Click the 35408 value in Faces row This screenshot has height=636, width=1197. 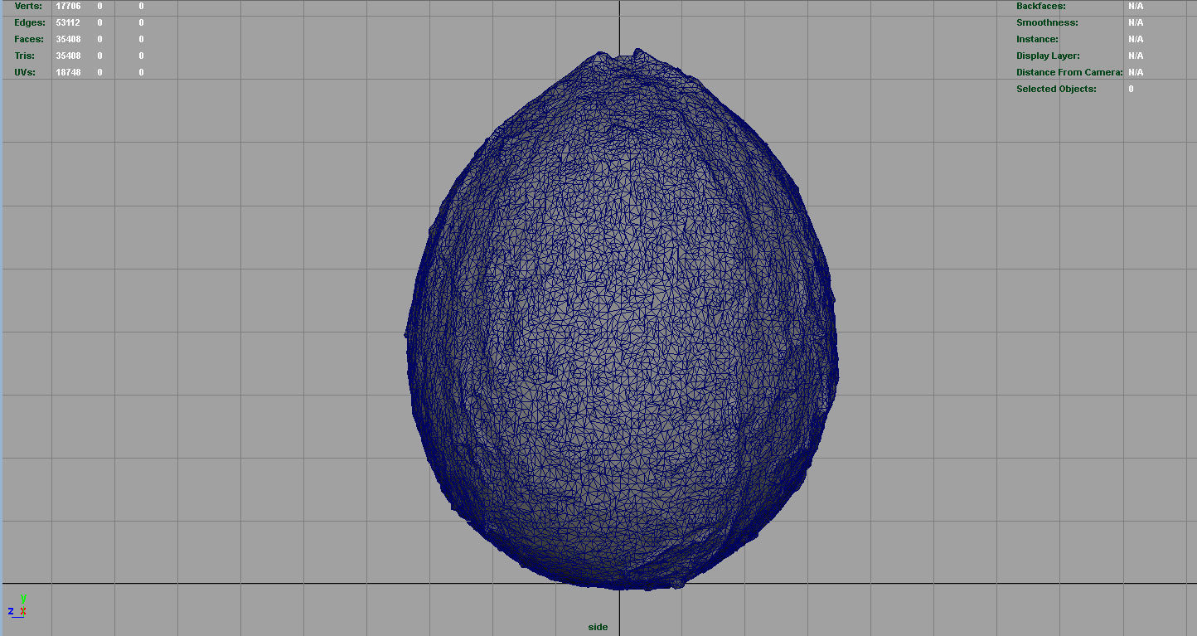pyautogui.click(x=68, y=39)
